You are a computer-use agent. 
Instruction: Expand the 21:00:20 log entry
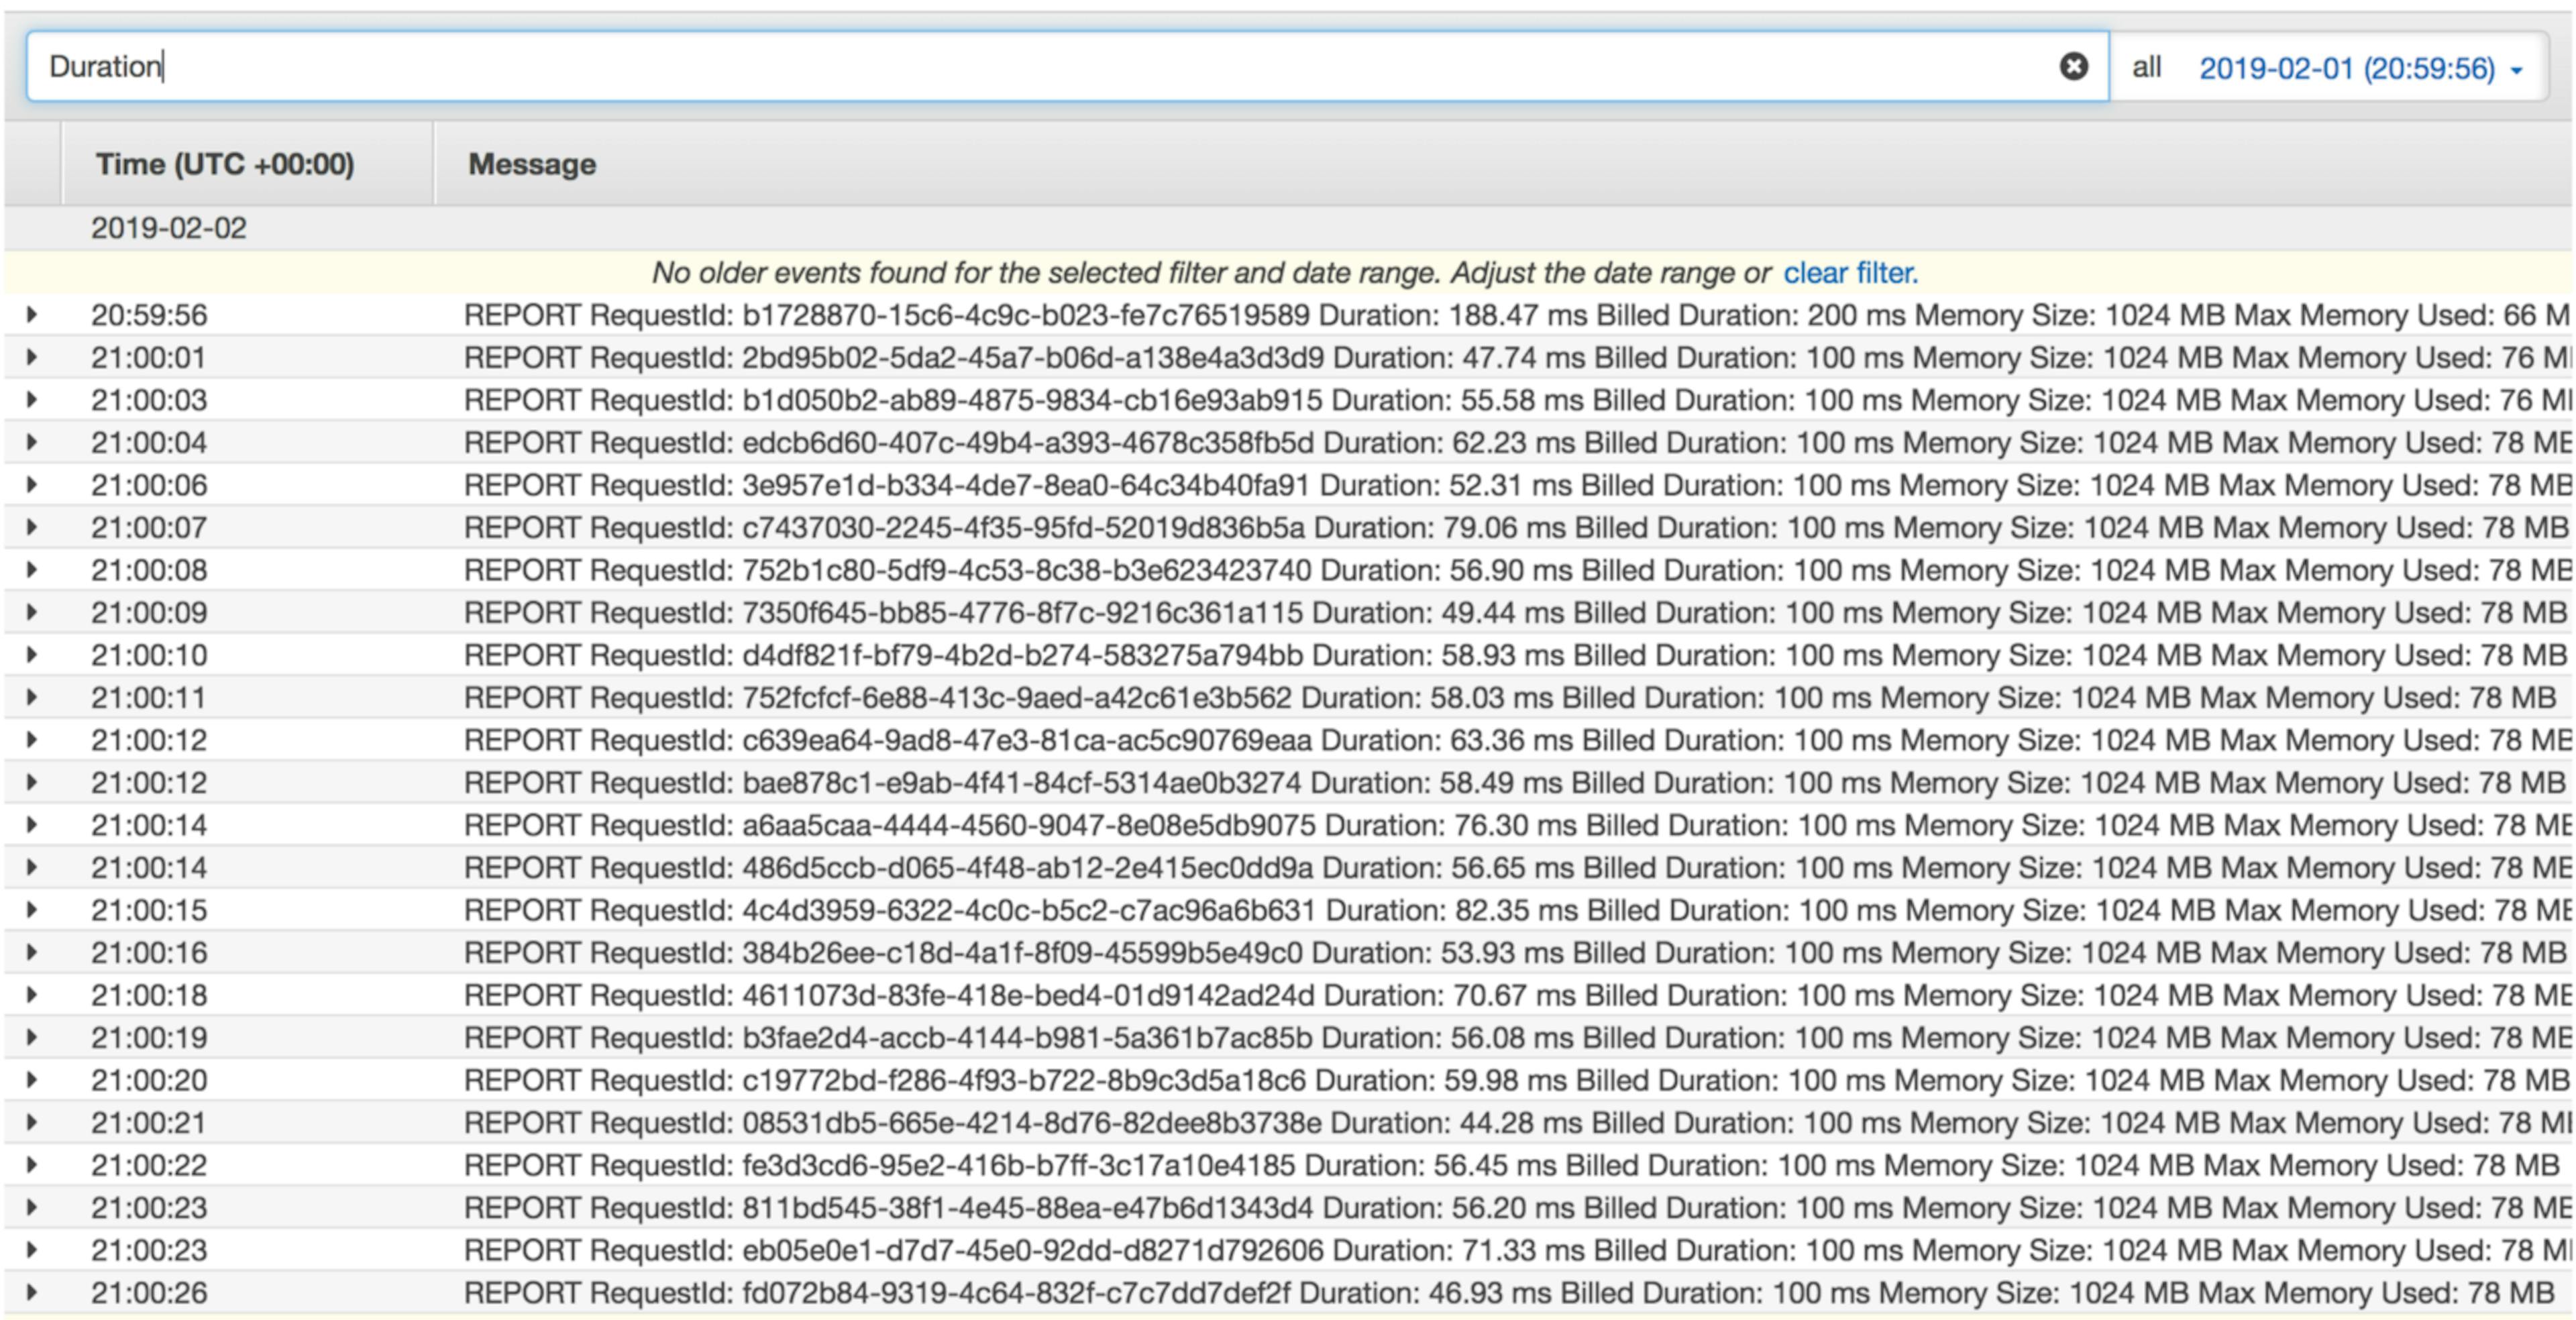(32, 1080)
